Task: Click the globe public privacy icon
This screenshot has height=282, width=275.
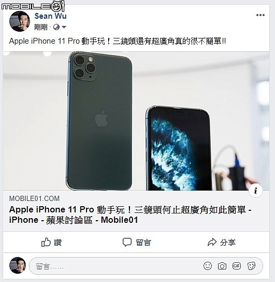Action: click(x=56, y=27)
